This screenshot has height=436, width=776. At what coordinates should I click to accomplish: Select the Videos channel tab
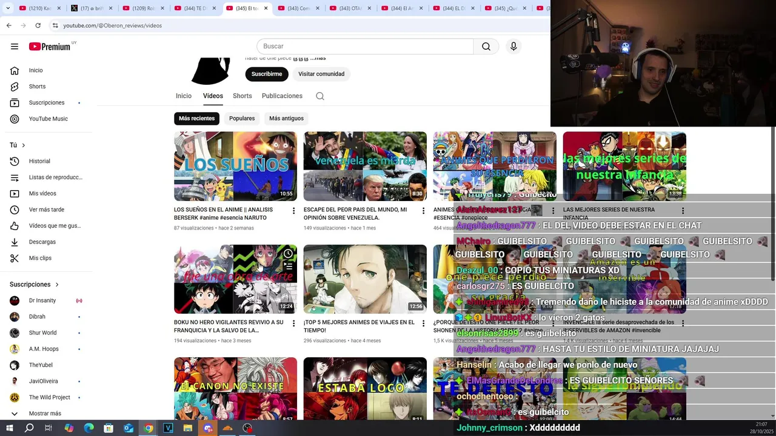[213, 96]
